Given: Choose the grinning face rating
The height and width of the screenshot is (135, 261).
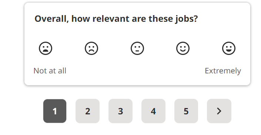Looking at the screenshot, I should pyautogui.click(x=229, y=48).
